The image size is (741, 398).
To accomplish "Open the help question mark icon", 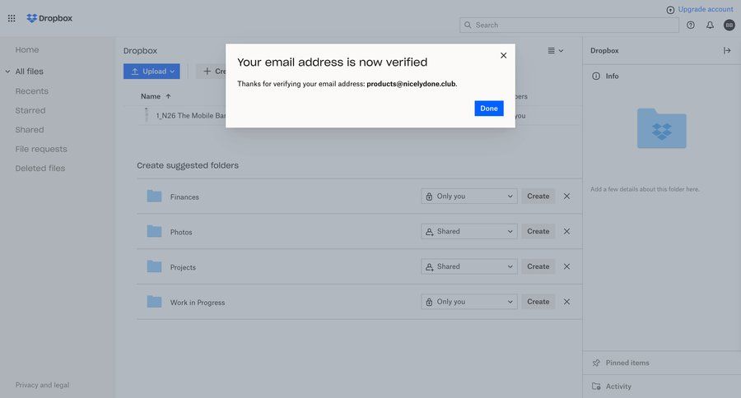I will pos(691,25).
